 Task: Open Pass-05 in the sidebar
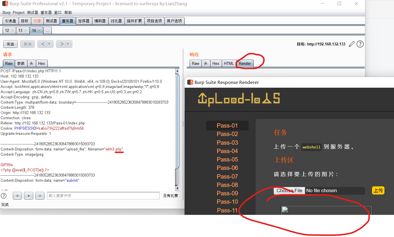click(x=227, y=159)
